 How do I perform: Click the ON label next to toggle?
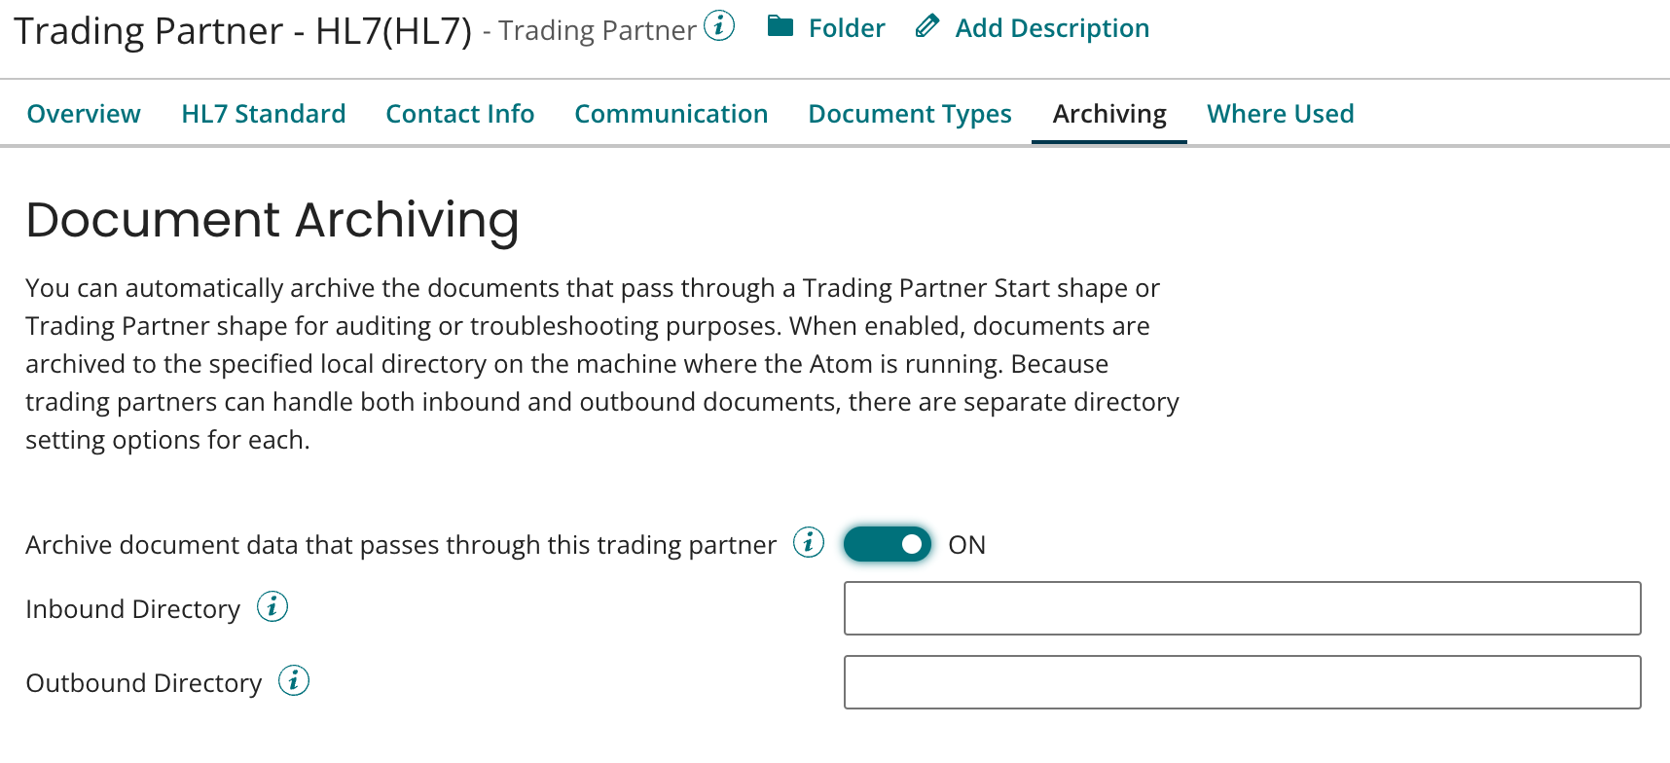966,544
